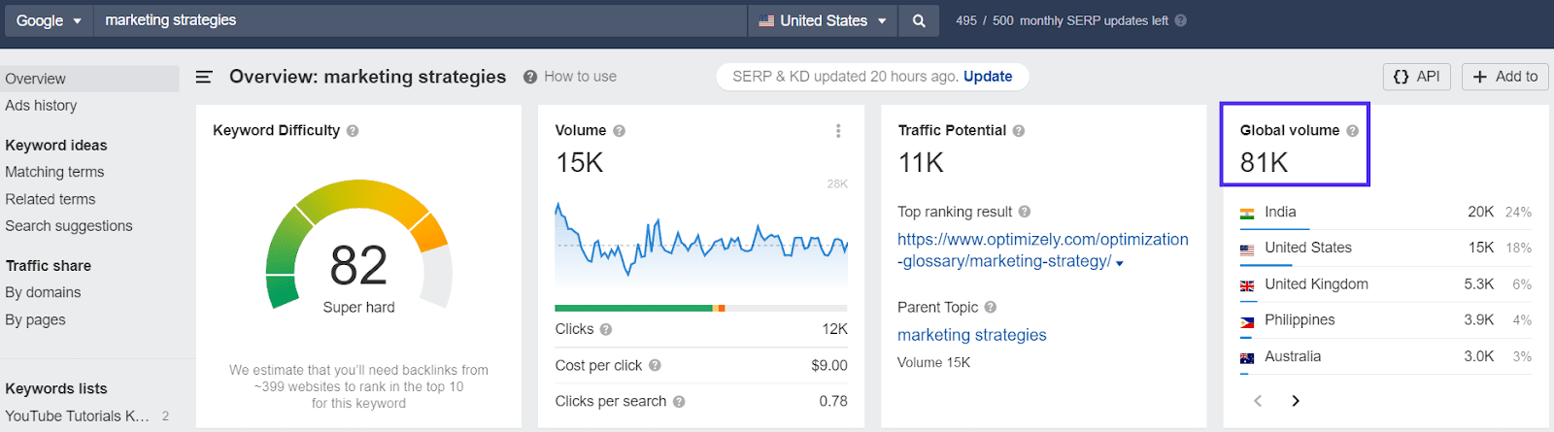Open Matching terms in the sidebar
The height and width of the screenshot is (432, 1554).
54,172
